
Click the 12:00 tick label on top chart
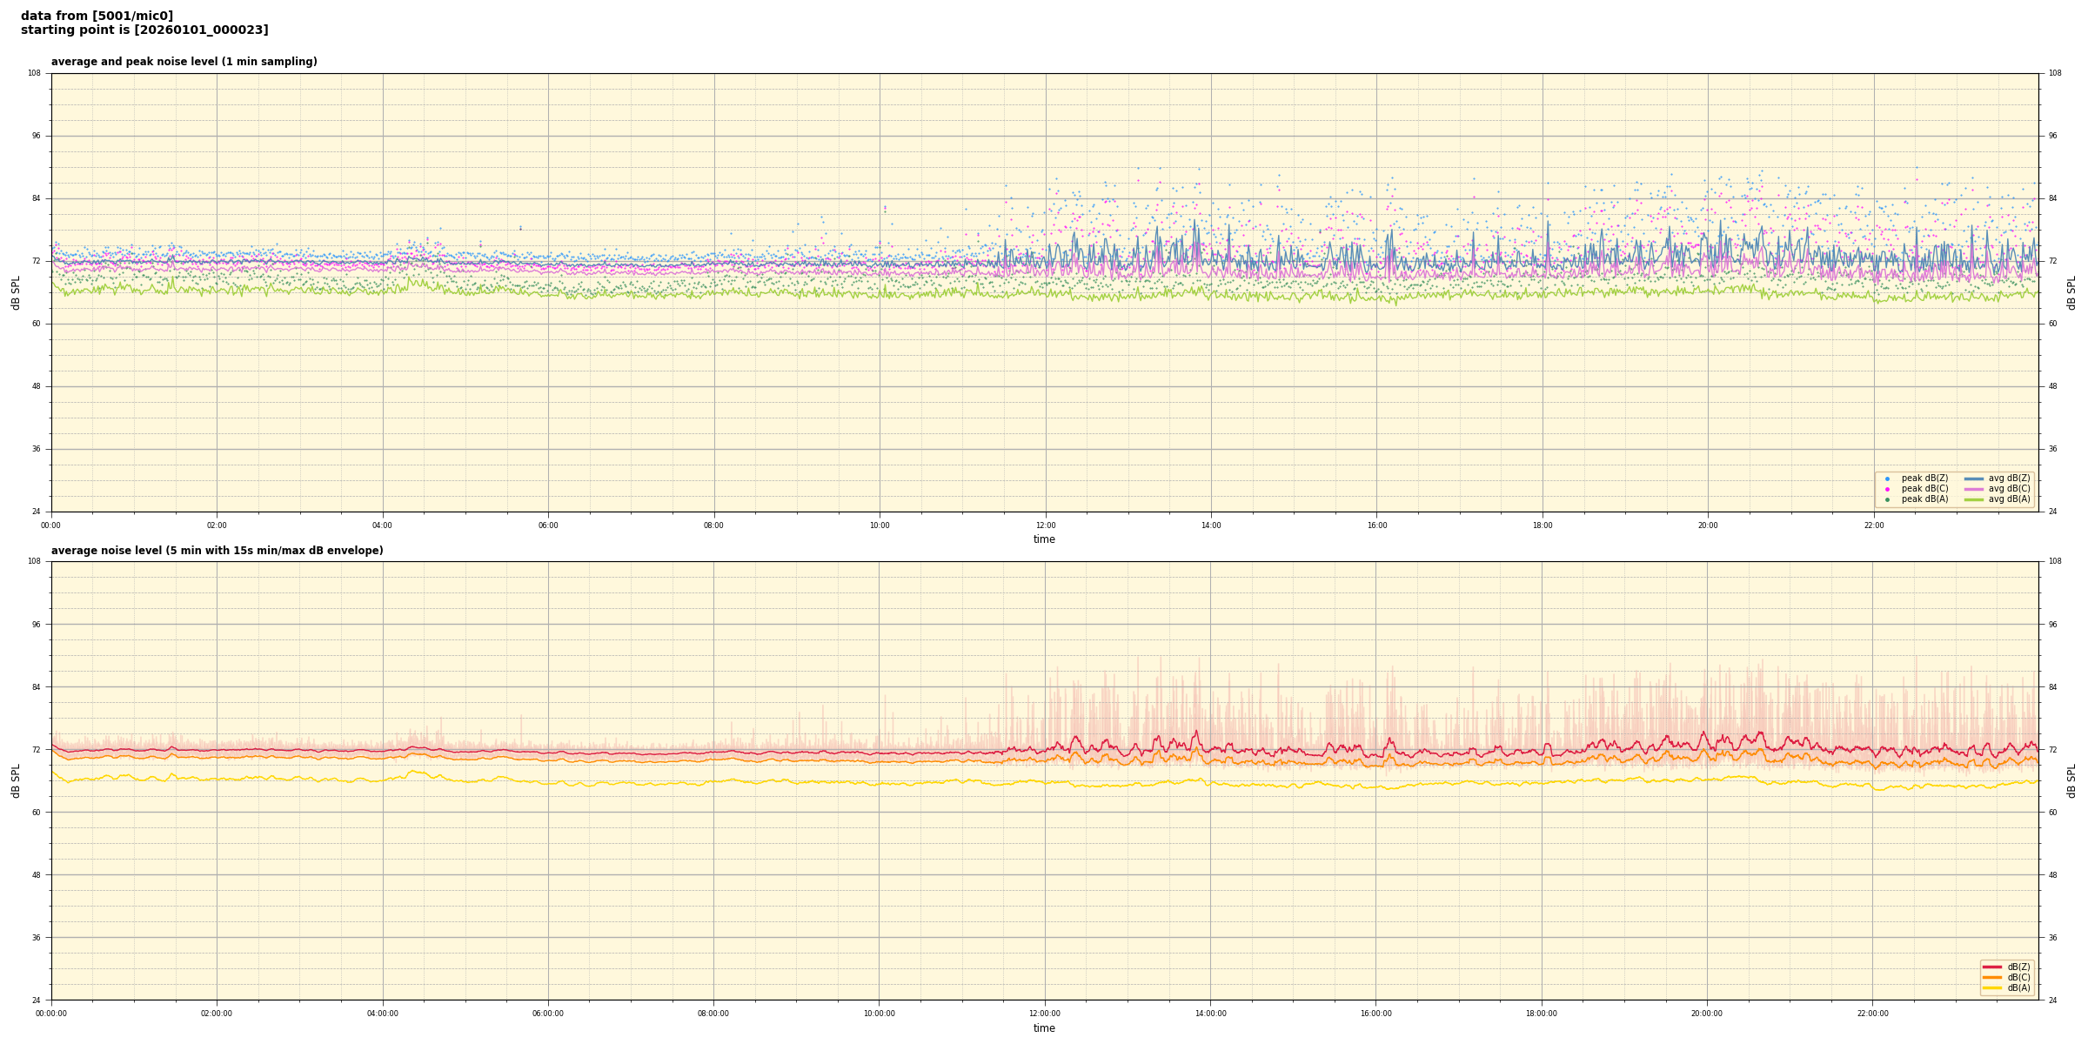click(x=1045, y=525)
